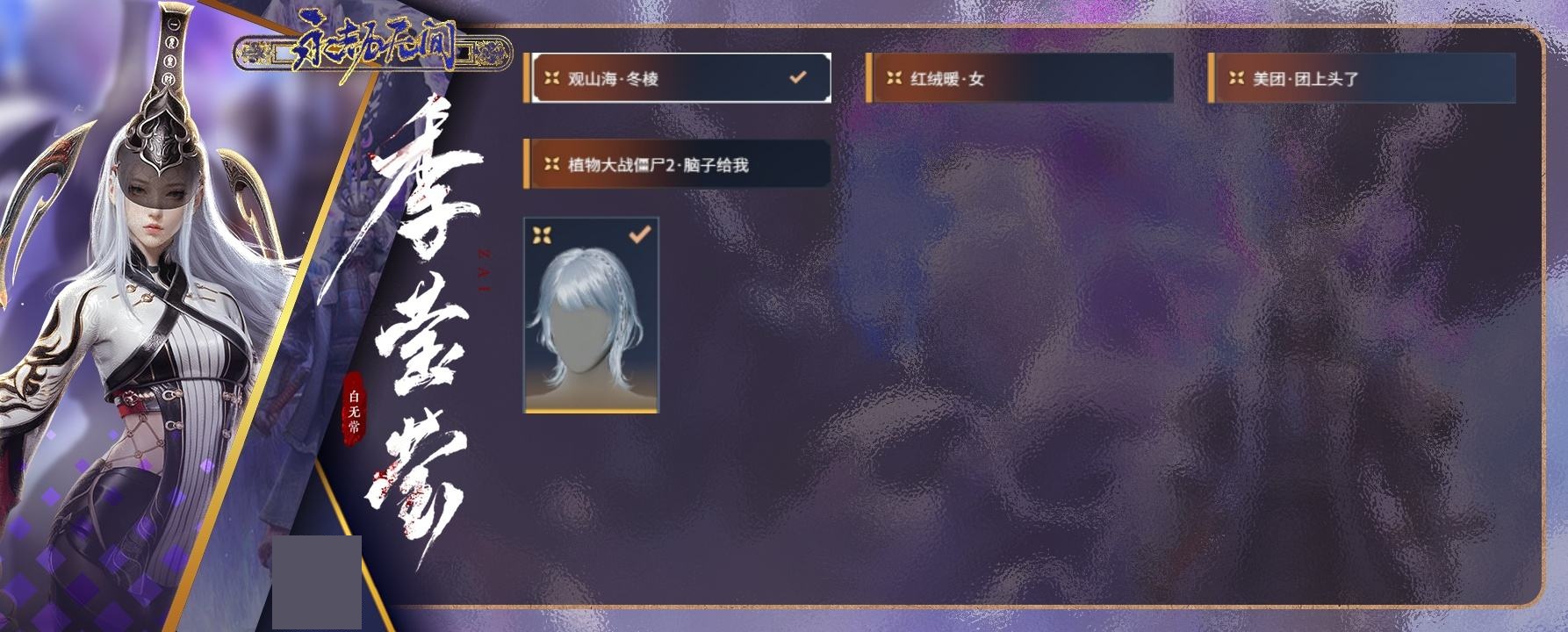Click the rarity icon on hairstyle card
The width and height of the screenshot is (1568, 632).
click(x=542, y=235)
